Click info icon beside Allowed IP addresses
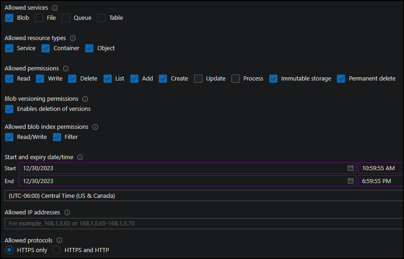The image size is (404, 259). coord(67,213)
